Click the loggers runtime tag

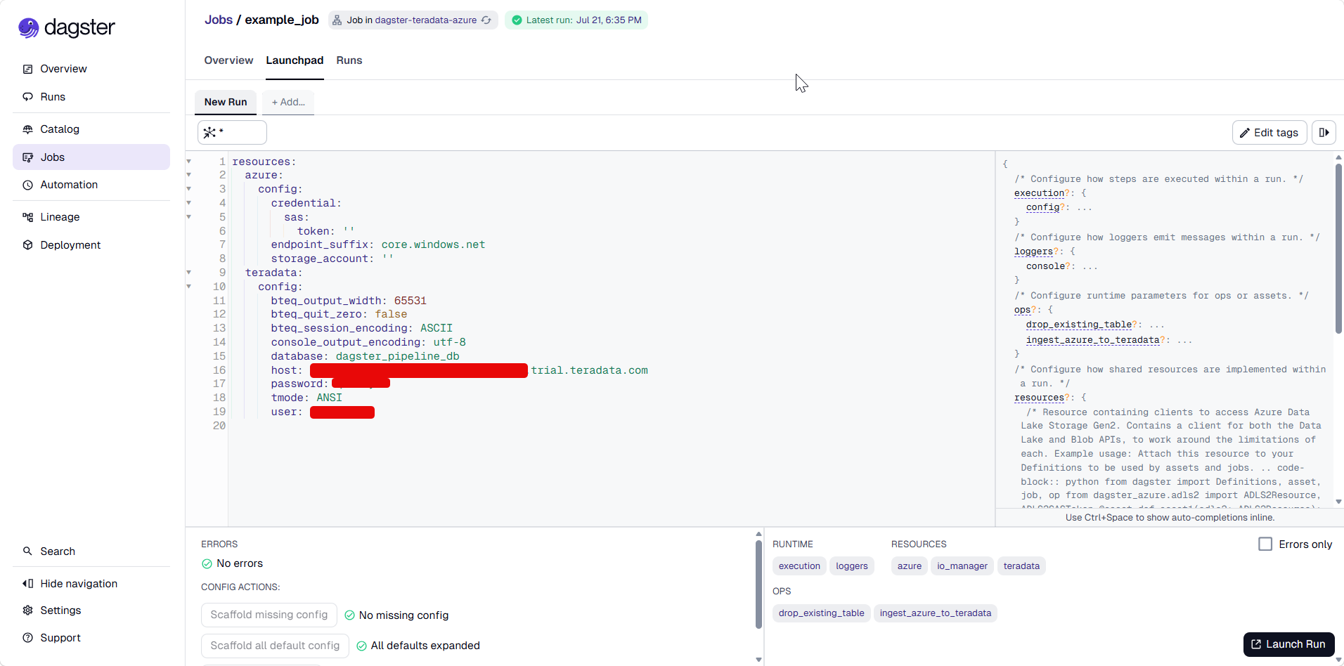[x=852, y=566]
